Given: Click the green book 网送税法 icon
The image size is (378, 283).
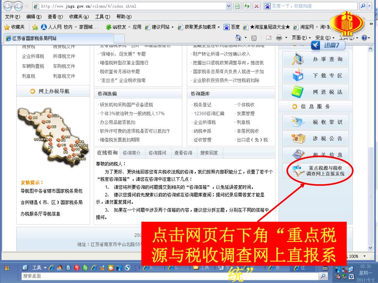Looking at the screenshot, I should point(297,92).
